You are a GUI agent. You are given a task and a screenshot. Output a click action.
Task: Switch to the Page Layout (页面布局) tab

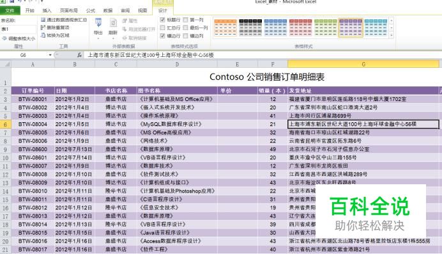(x=69, y=10)
